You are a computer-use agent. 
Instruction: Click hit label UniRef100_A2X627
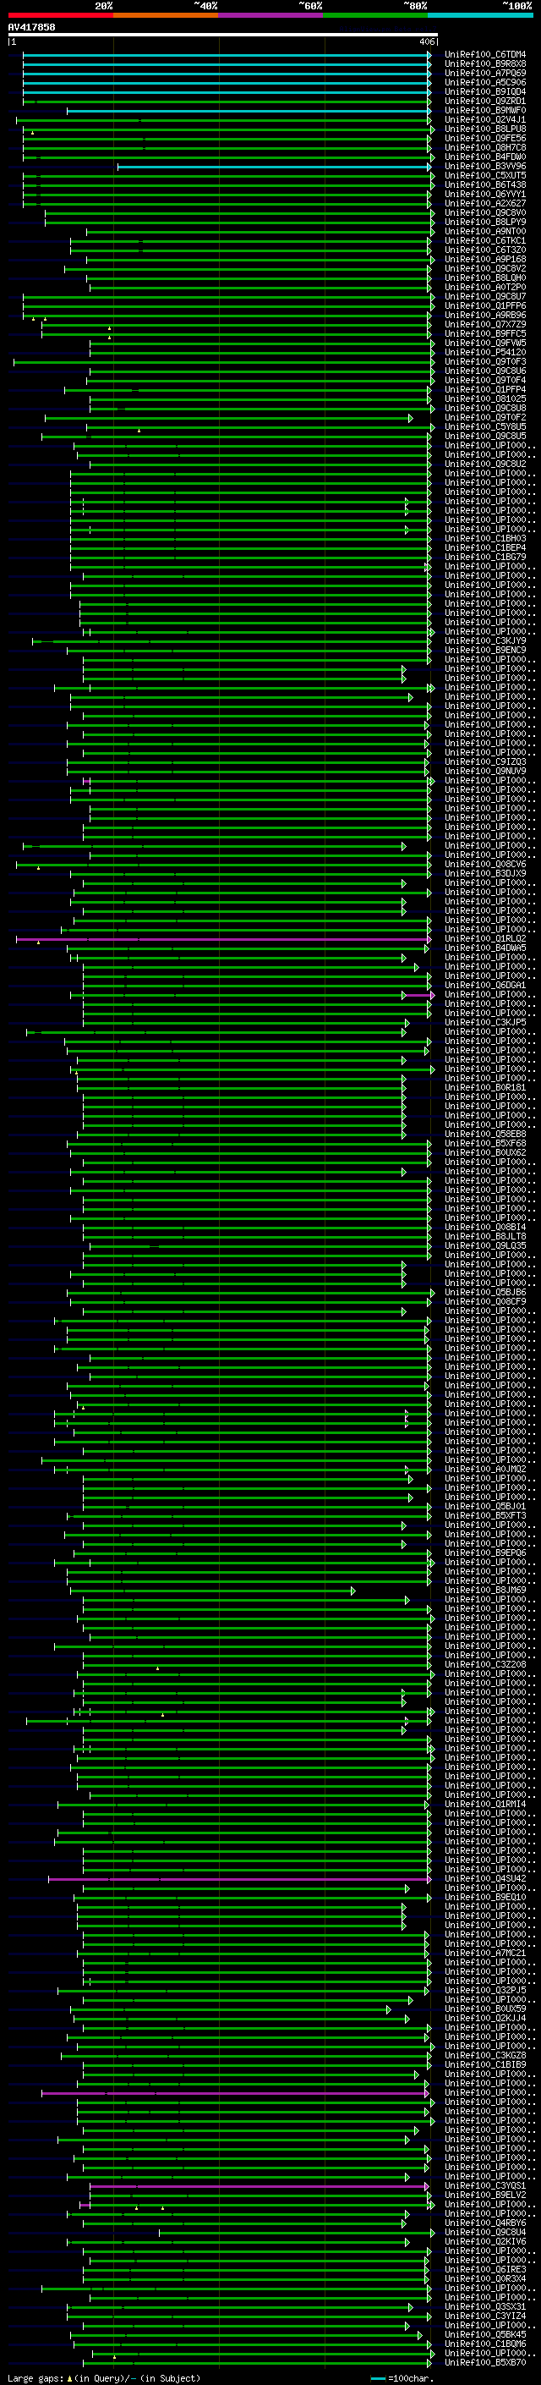coord(484,204)
